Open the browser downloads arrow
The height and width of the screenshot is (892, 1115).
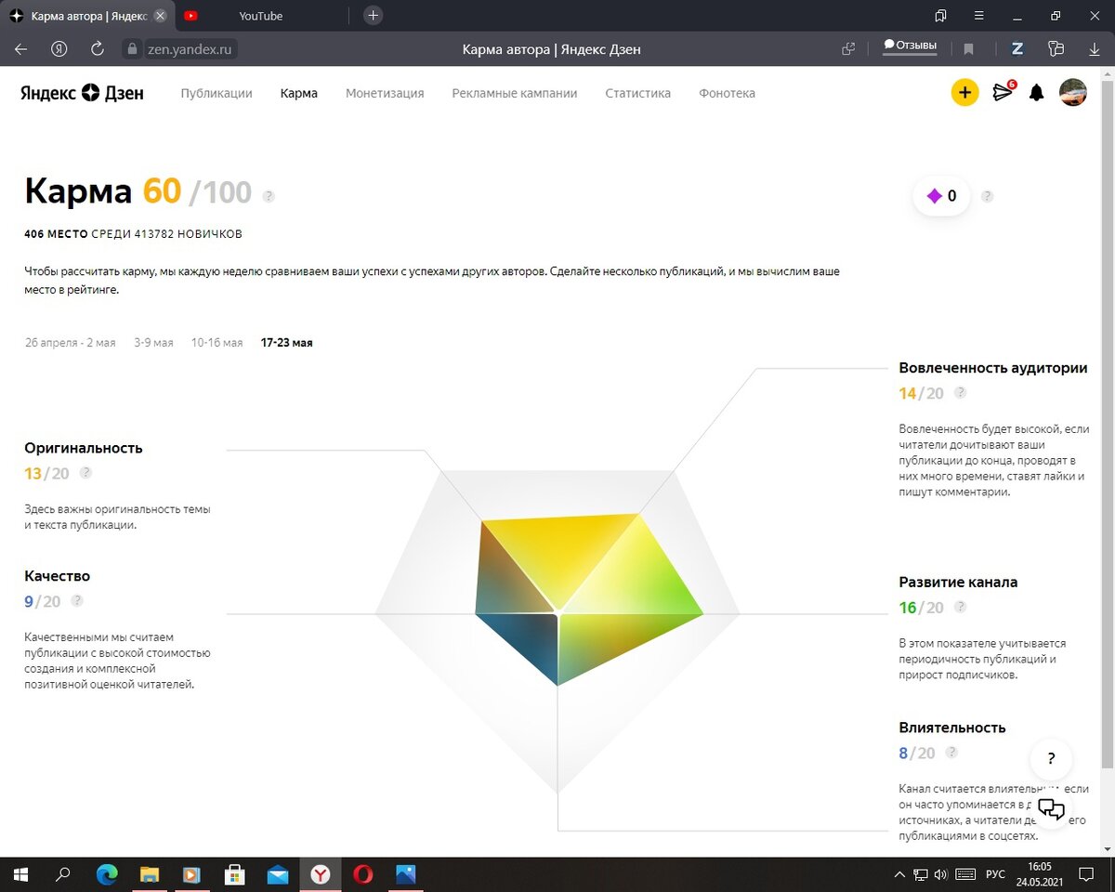(x=1095, y=49)
